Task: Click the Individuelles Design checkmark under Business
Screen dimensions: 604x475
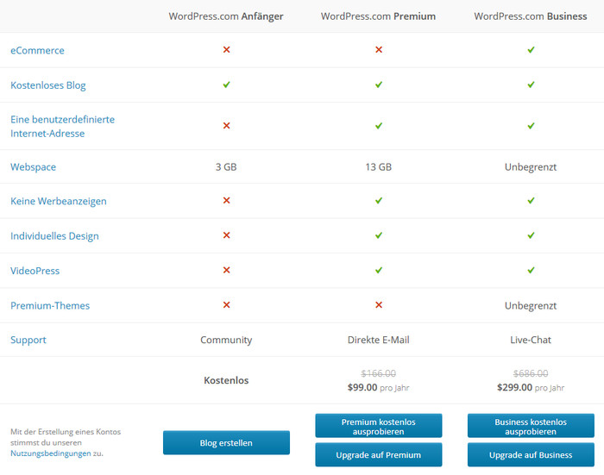Action: click(x=531, y=234)
